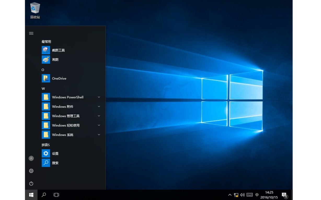Click the touch keyboard icon in system tray
Image resolution: width=321 pixels, height=200 pixels.
(250, 195)
